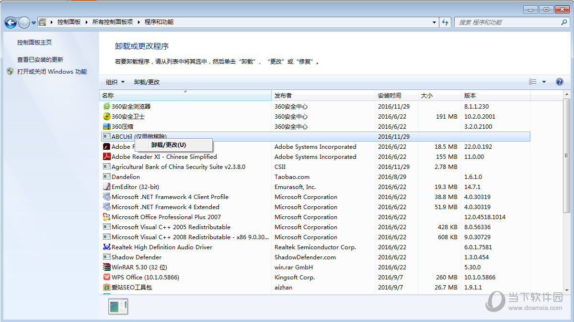The height and width of the screenshot is (322, 574).
Task: Click the refresh button beside address bar
Action: pos(446,22)
